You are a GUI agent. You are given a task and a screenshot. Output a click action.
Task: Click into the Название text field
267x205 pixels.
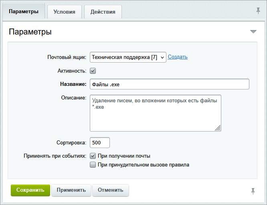[x=169, y=84]
